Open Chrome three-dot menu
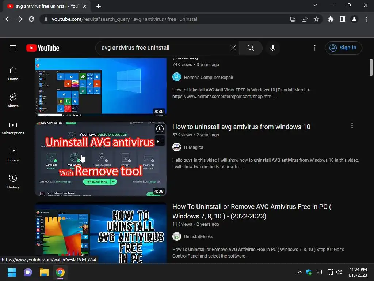 [x=366, y=19]
